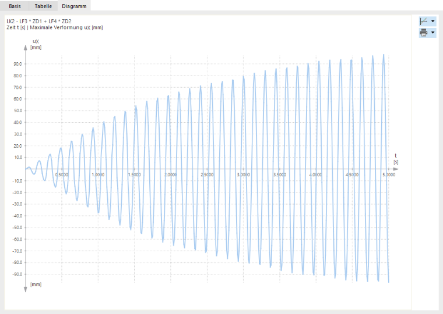Click the -50.0 y-axis label
The width and height of the screenshot is (443, 314).
17,227
